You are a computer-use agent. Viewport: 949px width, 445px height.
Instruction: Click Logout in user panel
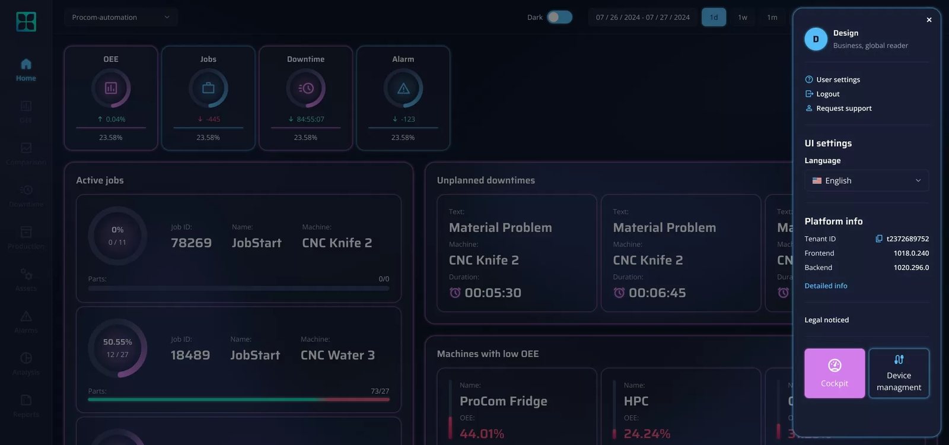coord(822,94)
